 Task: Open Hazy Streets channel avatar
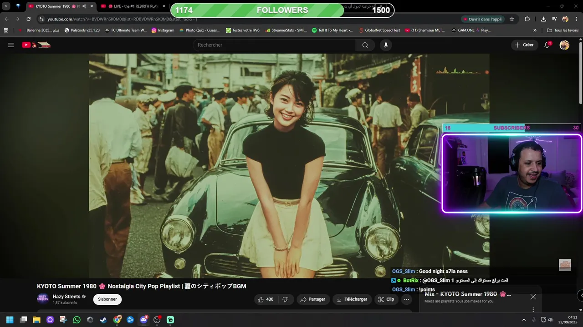click(42, 298)
